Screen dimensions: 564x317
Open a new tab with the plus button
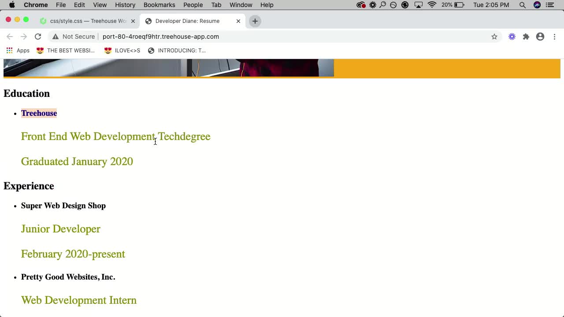pyautogui.click(x=255, y=21)
